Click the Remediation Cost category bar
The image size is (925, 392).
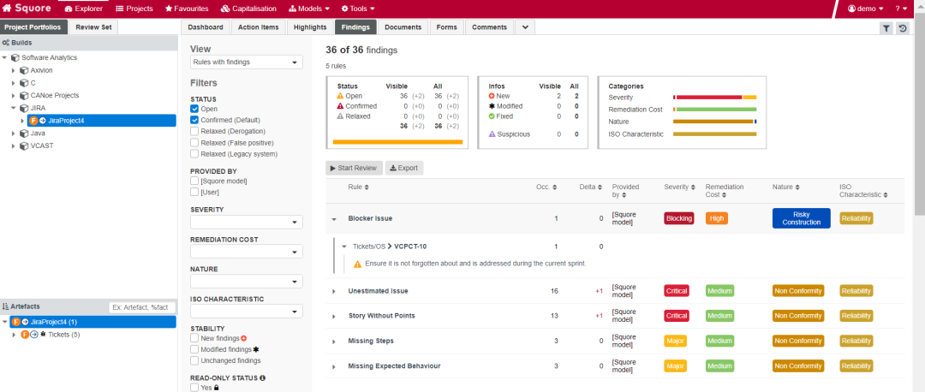point(714,110)
